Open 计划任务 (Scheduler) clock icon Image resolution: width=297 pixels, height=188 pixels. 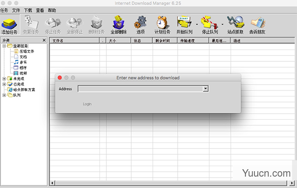coord(162,25)
